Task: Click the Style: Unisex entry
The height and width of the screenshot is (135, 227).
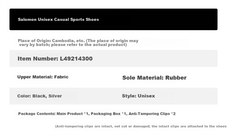Action: pos(138,96)
